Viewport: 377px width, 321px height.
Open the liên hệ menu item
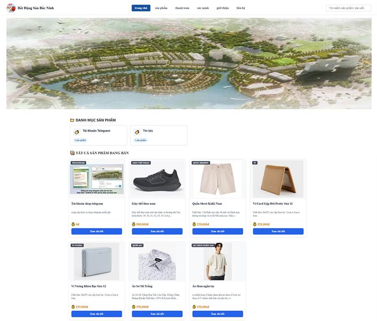pyautogui.click(x=241, y=8)
